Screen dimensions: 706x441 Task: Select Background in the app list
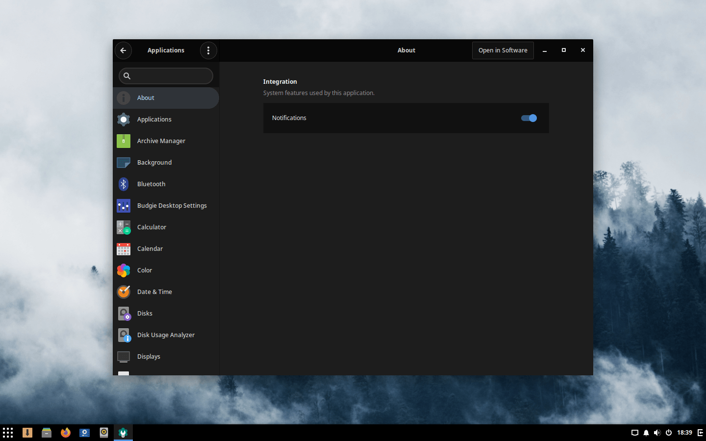(x=166, y=163)
